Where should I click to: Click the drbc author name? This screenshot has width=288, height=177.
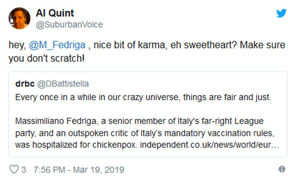(x=24, y=84)
